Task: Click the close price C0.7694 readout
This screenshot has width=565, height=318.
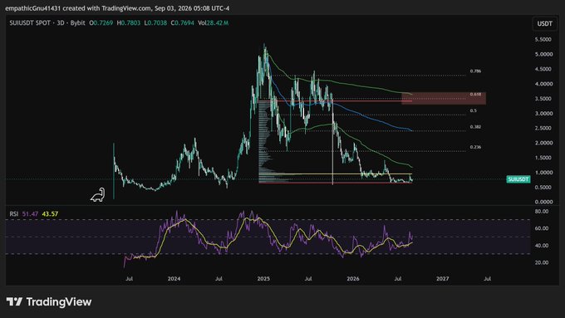Action: [182, 22]
